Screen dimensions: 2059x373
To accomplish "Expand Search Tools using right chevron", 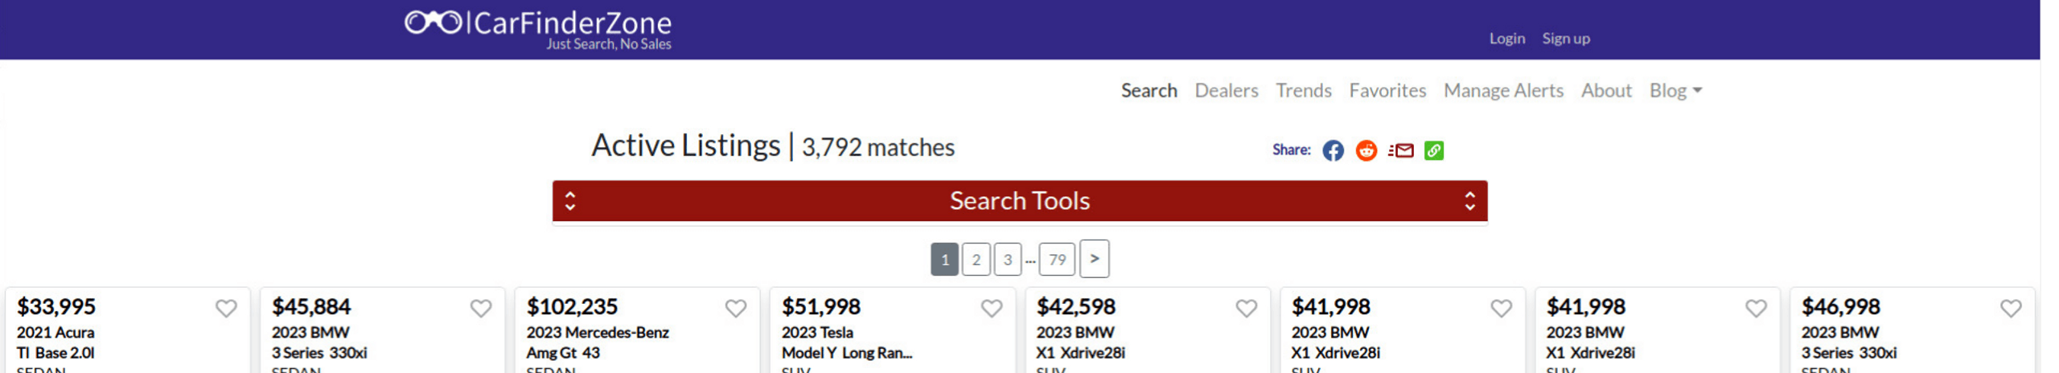I will tap(1469, 201).
